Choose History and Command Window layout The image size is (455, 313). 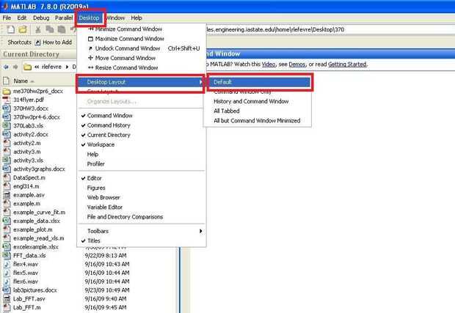point(251,101)
